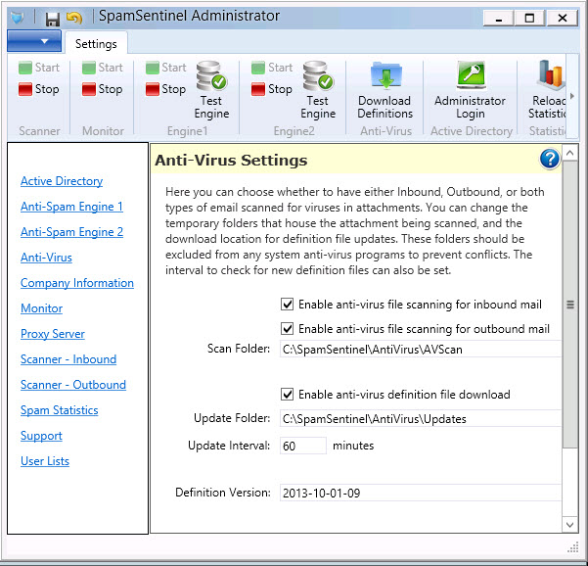Screen dimensions: 588x566
Task: Close the SpamSentinel Administrator window
Action: (x=563, y=18)
